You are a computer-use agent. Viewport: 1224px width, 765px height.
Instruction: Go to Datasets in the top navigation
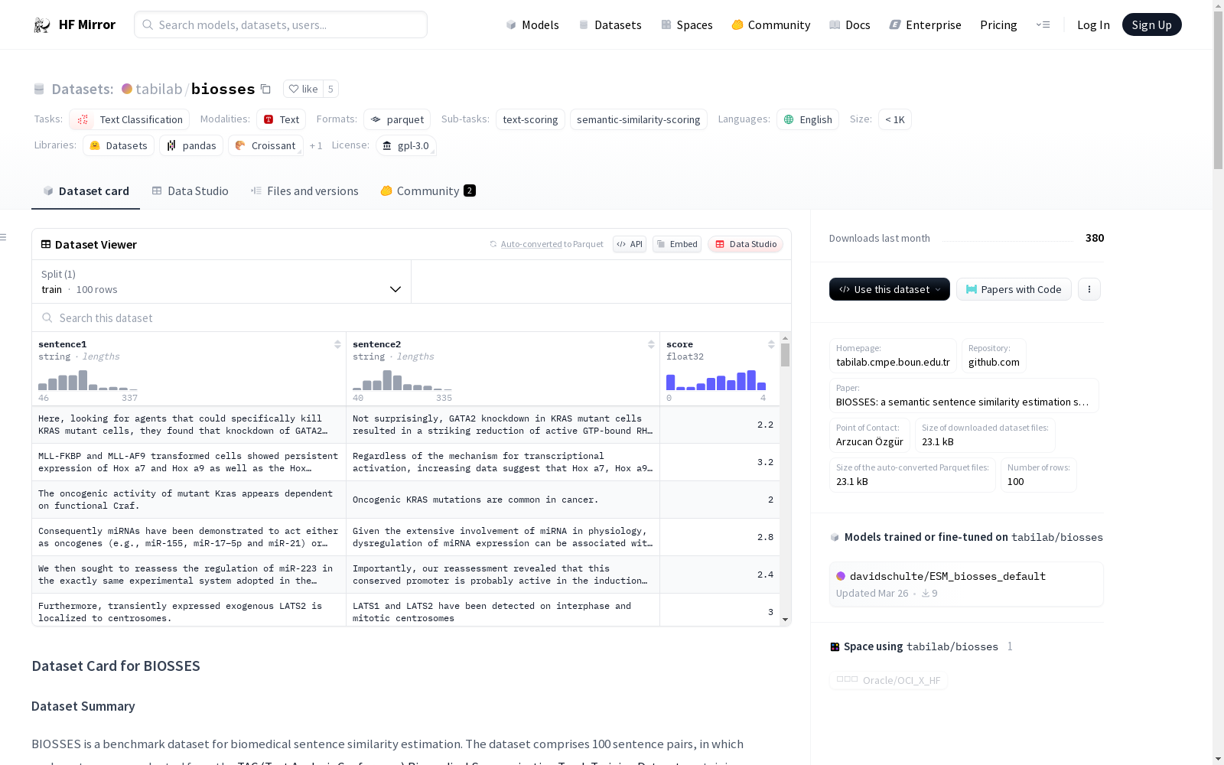[610, 24]
